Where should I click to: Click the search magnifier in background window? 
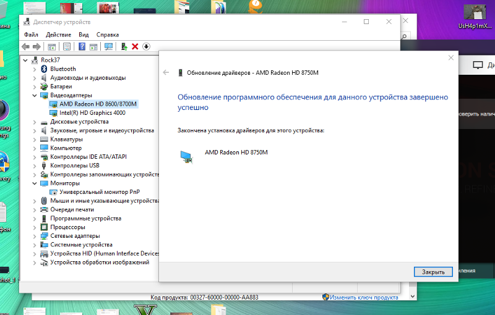[405, 36]
